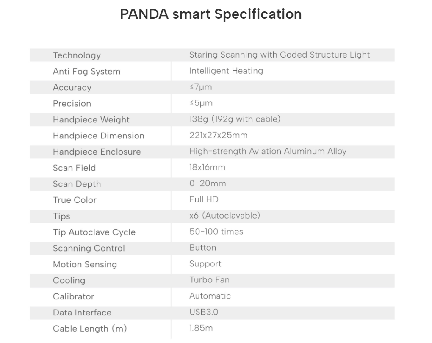
Task: Select the Tip Autoclave Cycle label
Action: [x=94, y=232]
